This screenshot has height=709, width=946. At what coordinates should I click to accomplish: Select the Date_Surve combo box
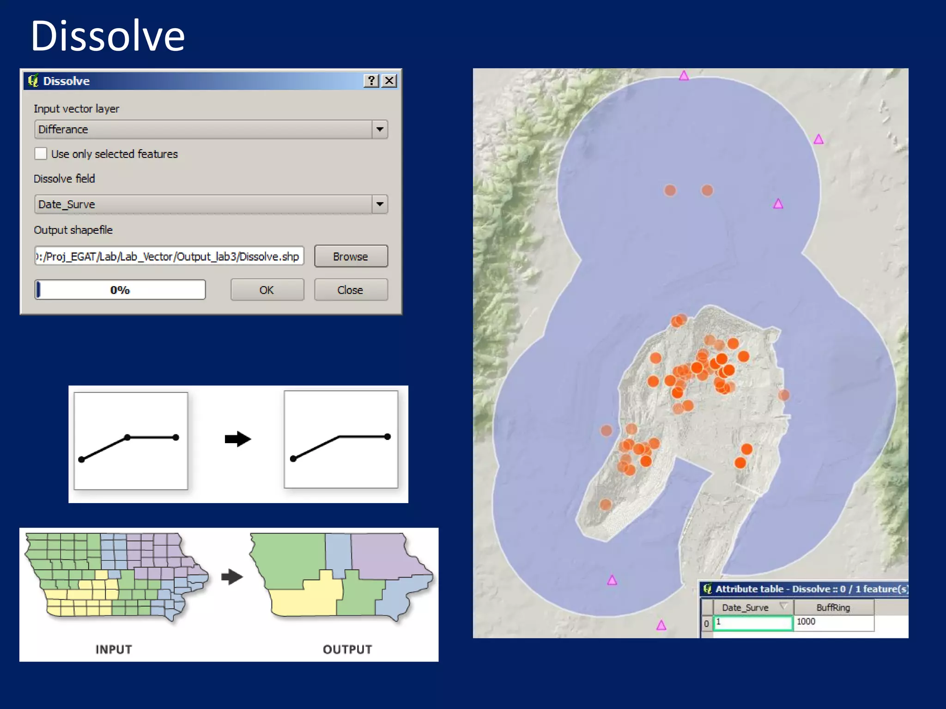[203, 204]
